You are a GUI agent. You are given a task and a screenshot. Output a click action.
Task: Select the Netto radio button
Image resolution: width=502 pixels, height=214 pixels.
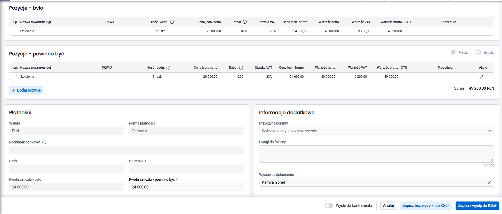click(x=453, y=52)
